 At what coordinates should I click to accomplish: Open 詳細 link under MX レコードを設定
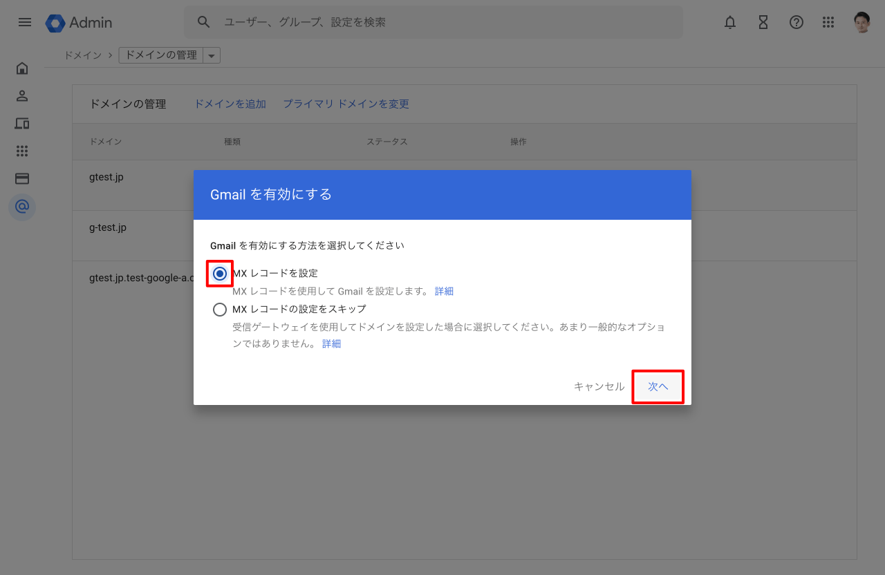coord(444,292)
